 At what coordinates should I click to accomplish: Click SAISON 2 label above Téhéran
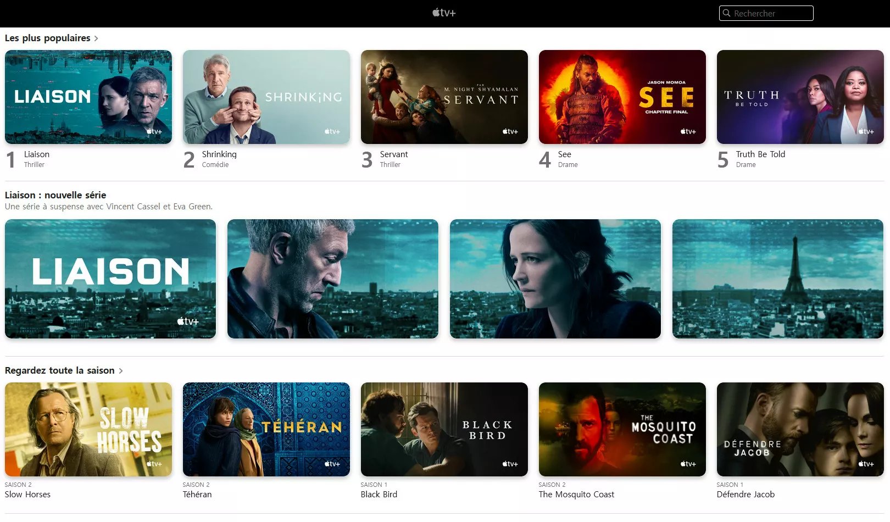click(x=196, y=485)
